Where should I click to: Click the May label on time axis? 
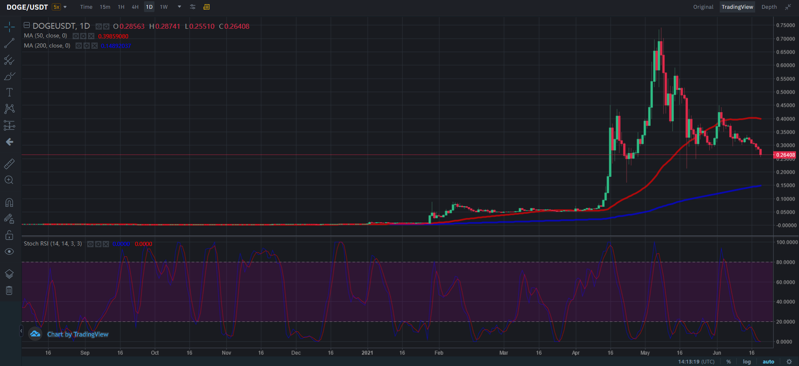tap(645, 353)
